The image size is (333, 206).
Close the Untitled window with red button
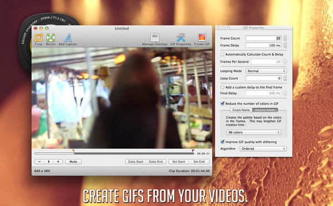tap(36, 28)
